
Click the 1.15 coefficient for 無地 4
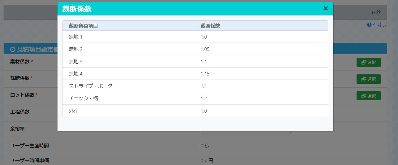(x=205, y=74)
